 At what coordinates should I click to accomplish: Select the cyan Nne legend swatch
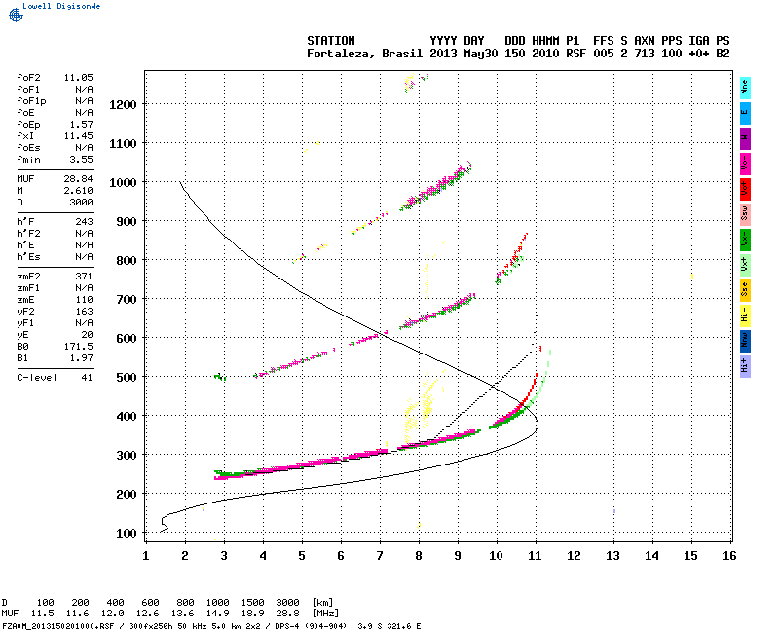745,88
